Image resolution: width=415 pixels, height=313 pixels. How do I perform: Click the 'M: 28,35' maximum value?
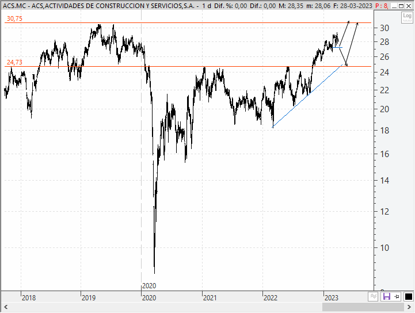[x=291, y=6]
